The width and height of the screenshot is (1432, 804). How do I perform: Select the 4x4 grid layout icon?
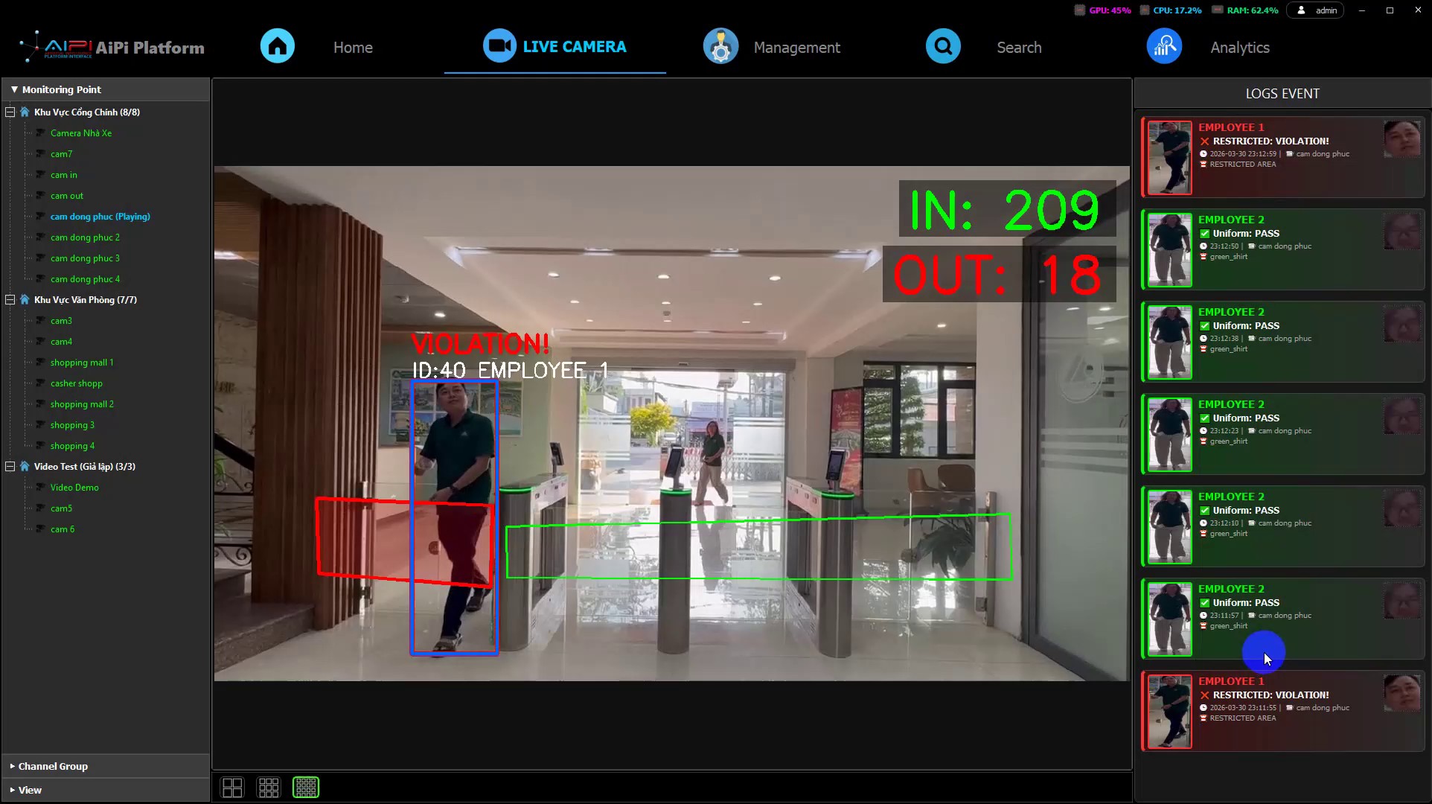point(306,787)
